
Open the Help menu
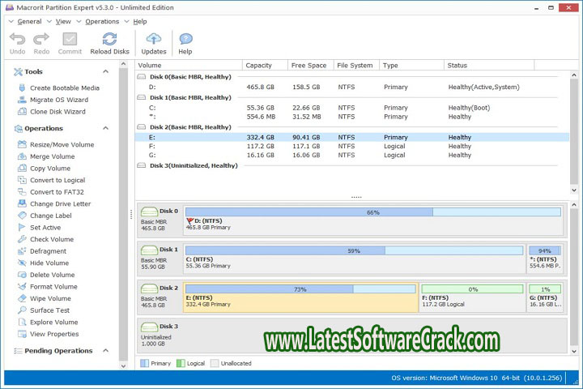tap(140, 22)
